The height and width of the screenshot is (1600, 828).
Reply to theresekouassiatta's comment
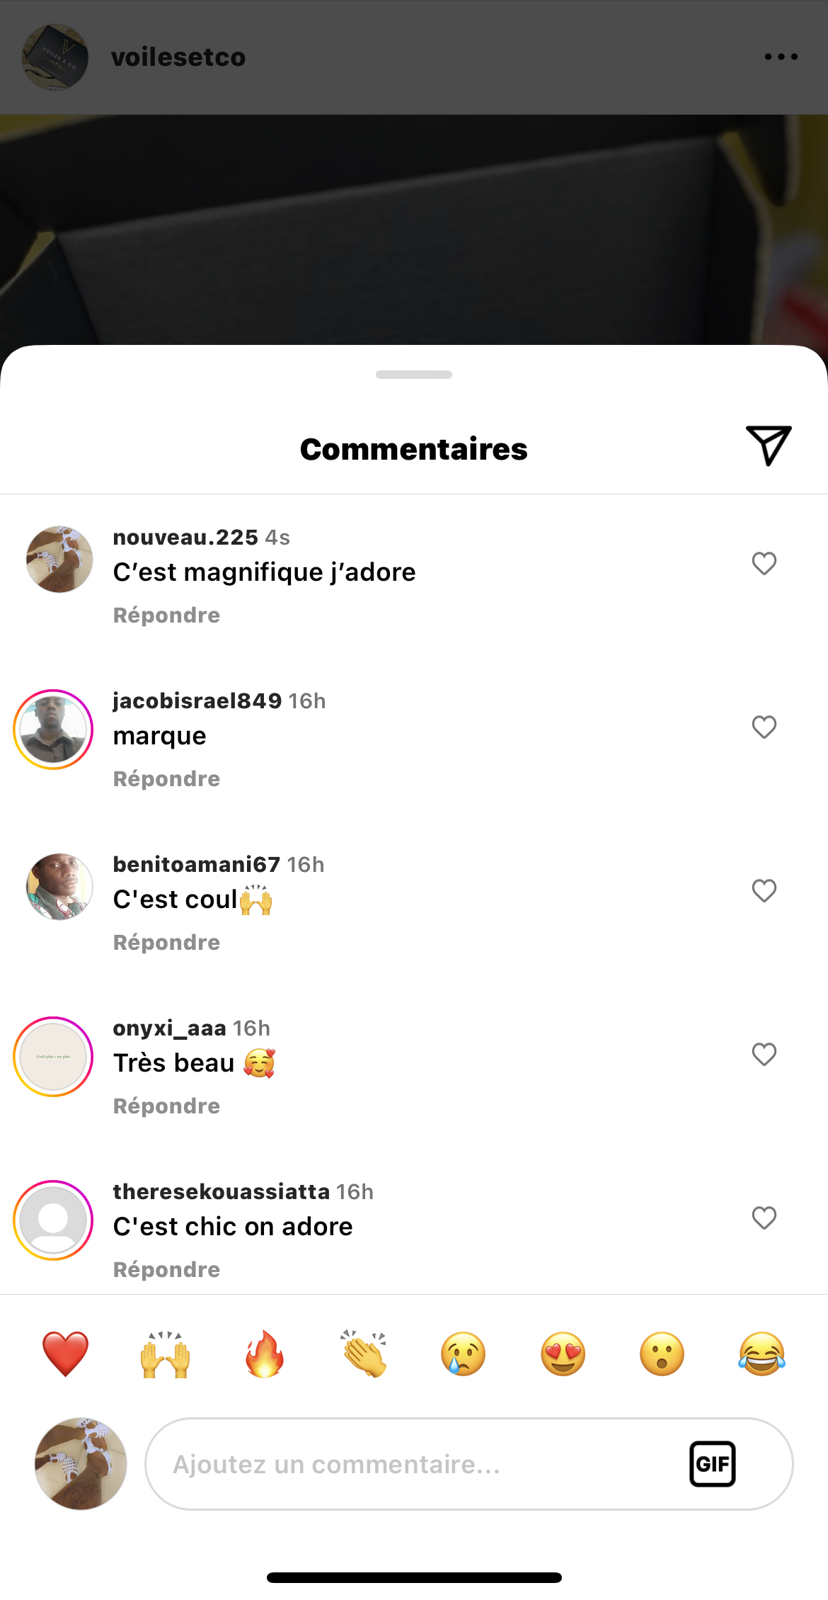pyautogui.click(x=166, y=1269)
